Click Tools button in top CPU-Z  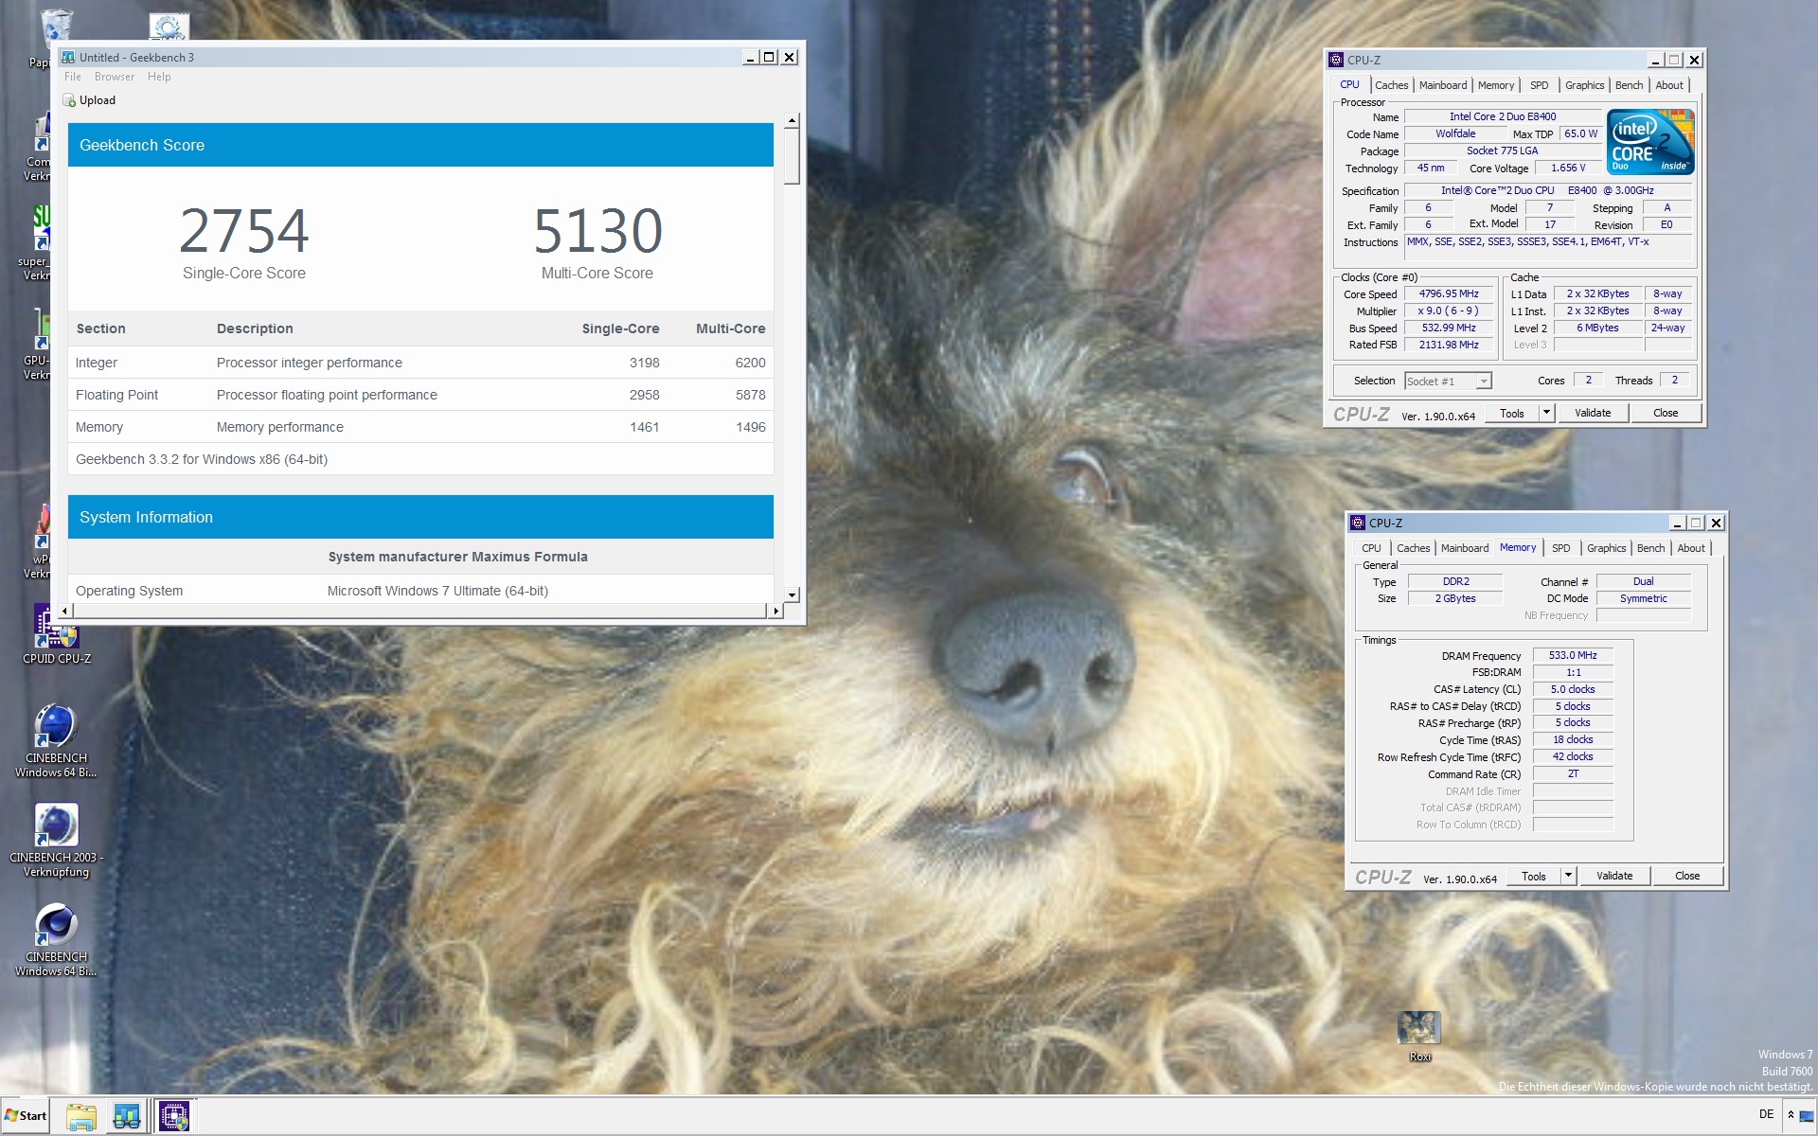click(x=1512, y=413)
